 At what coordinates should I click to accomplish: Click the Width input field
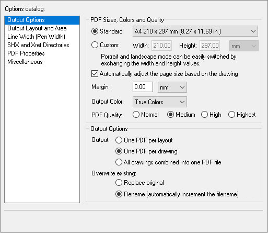(x=161, y=46)
